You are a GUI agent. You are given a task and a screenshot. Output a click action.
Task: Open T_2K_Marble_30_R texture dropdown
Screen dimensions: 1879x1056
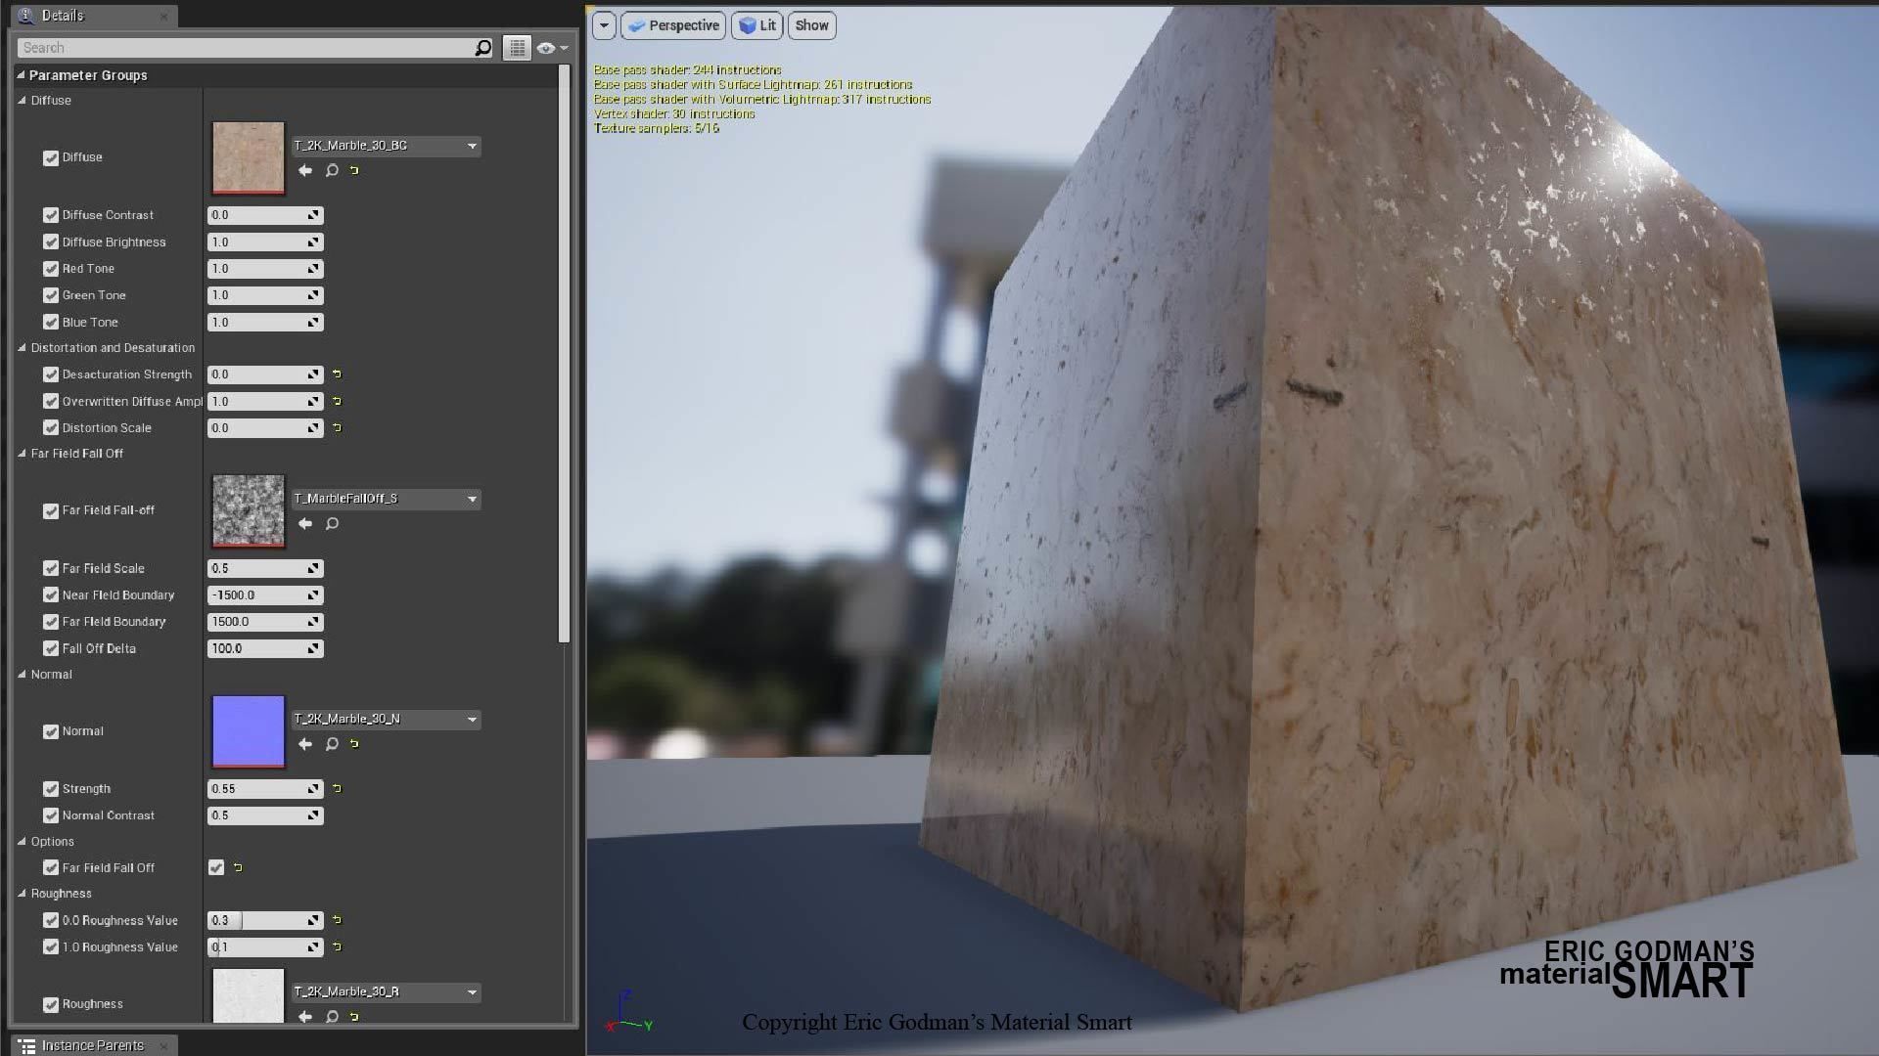point(386,991)
